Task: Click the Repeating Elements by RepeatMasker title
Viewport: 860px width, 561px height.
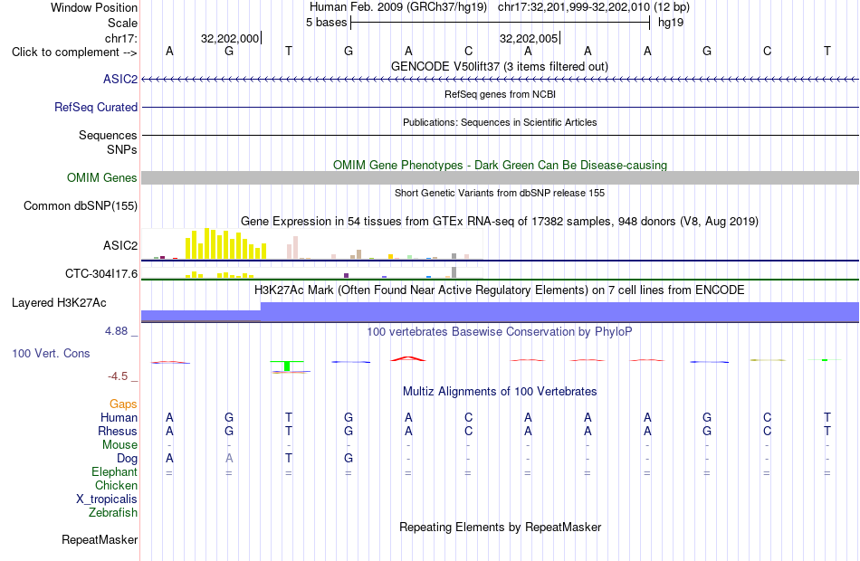Action: coord(500,528)
